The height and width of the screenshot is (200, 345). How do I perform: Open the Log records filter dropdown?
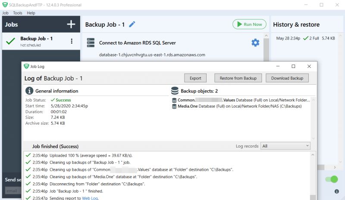285,146
